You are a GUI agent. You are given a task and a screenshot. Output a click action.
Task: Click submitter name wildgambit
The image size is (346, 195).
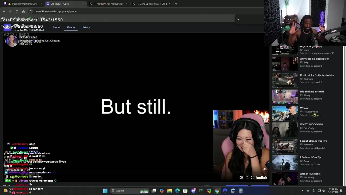319,148
